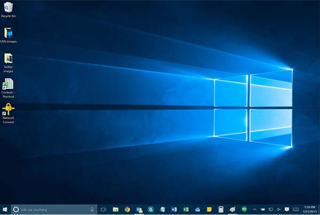Select the Twitter images folder icon
Image resolution: width=320 pixels, height=215 pixels.
coord(8,63)
